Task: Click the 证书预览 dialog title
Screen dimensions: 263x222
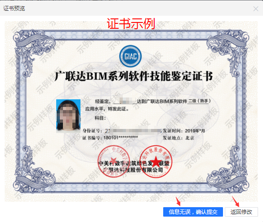Action: pos(14,9)
